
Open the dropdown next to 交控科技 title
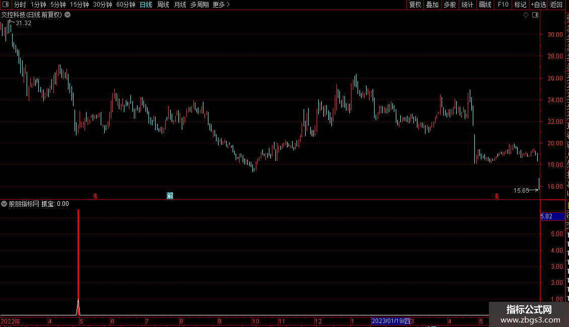pos(67,15)
